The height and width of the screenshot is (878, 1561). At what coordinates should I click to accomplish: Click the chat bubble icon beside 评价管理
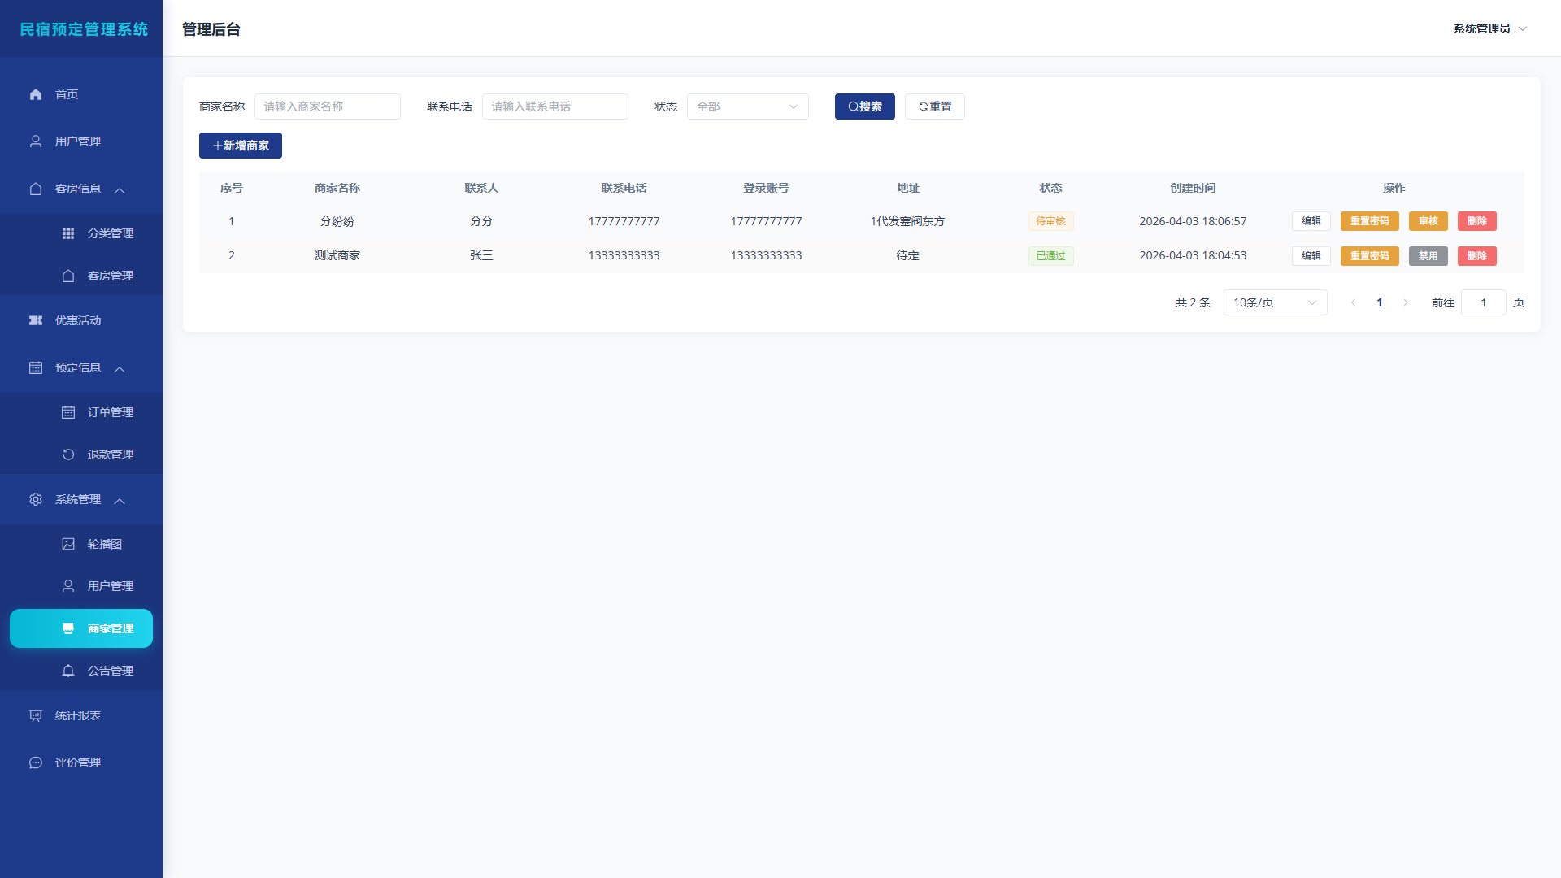(36, 763)
